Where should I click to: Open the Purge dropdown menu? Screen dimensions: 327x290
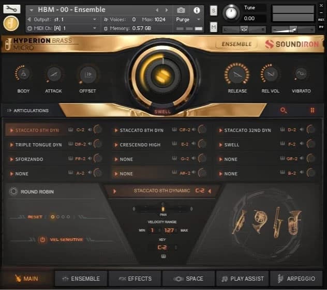coord(187,19)
